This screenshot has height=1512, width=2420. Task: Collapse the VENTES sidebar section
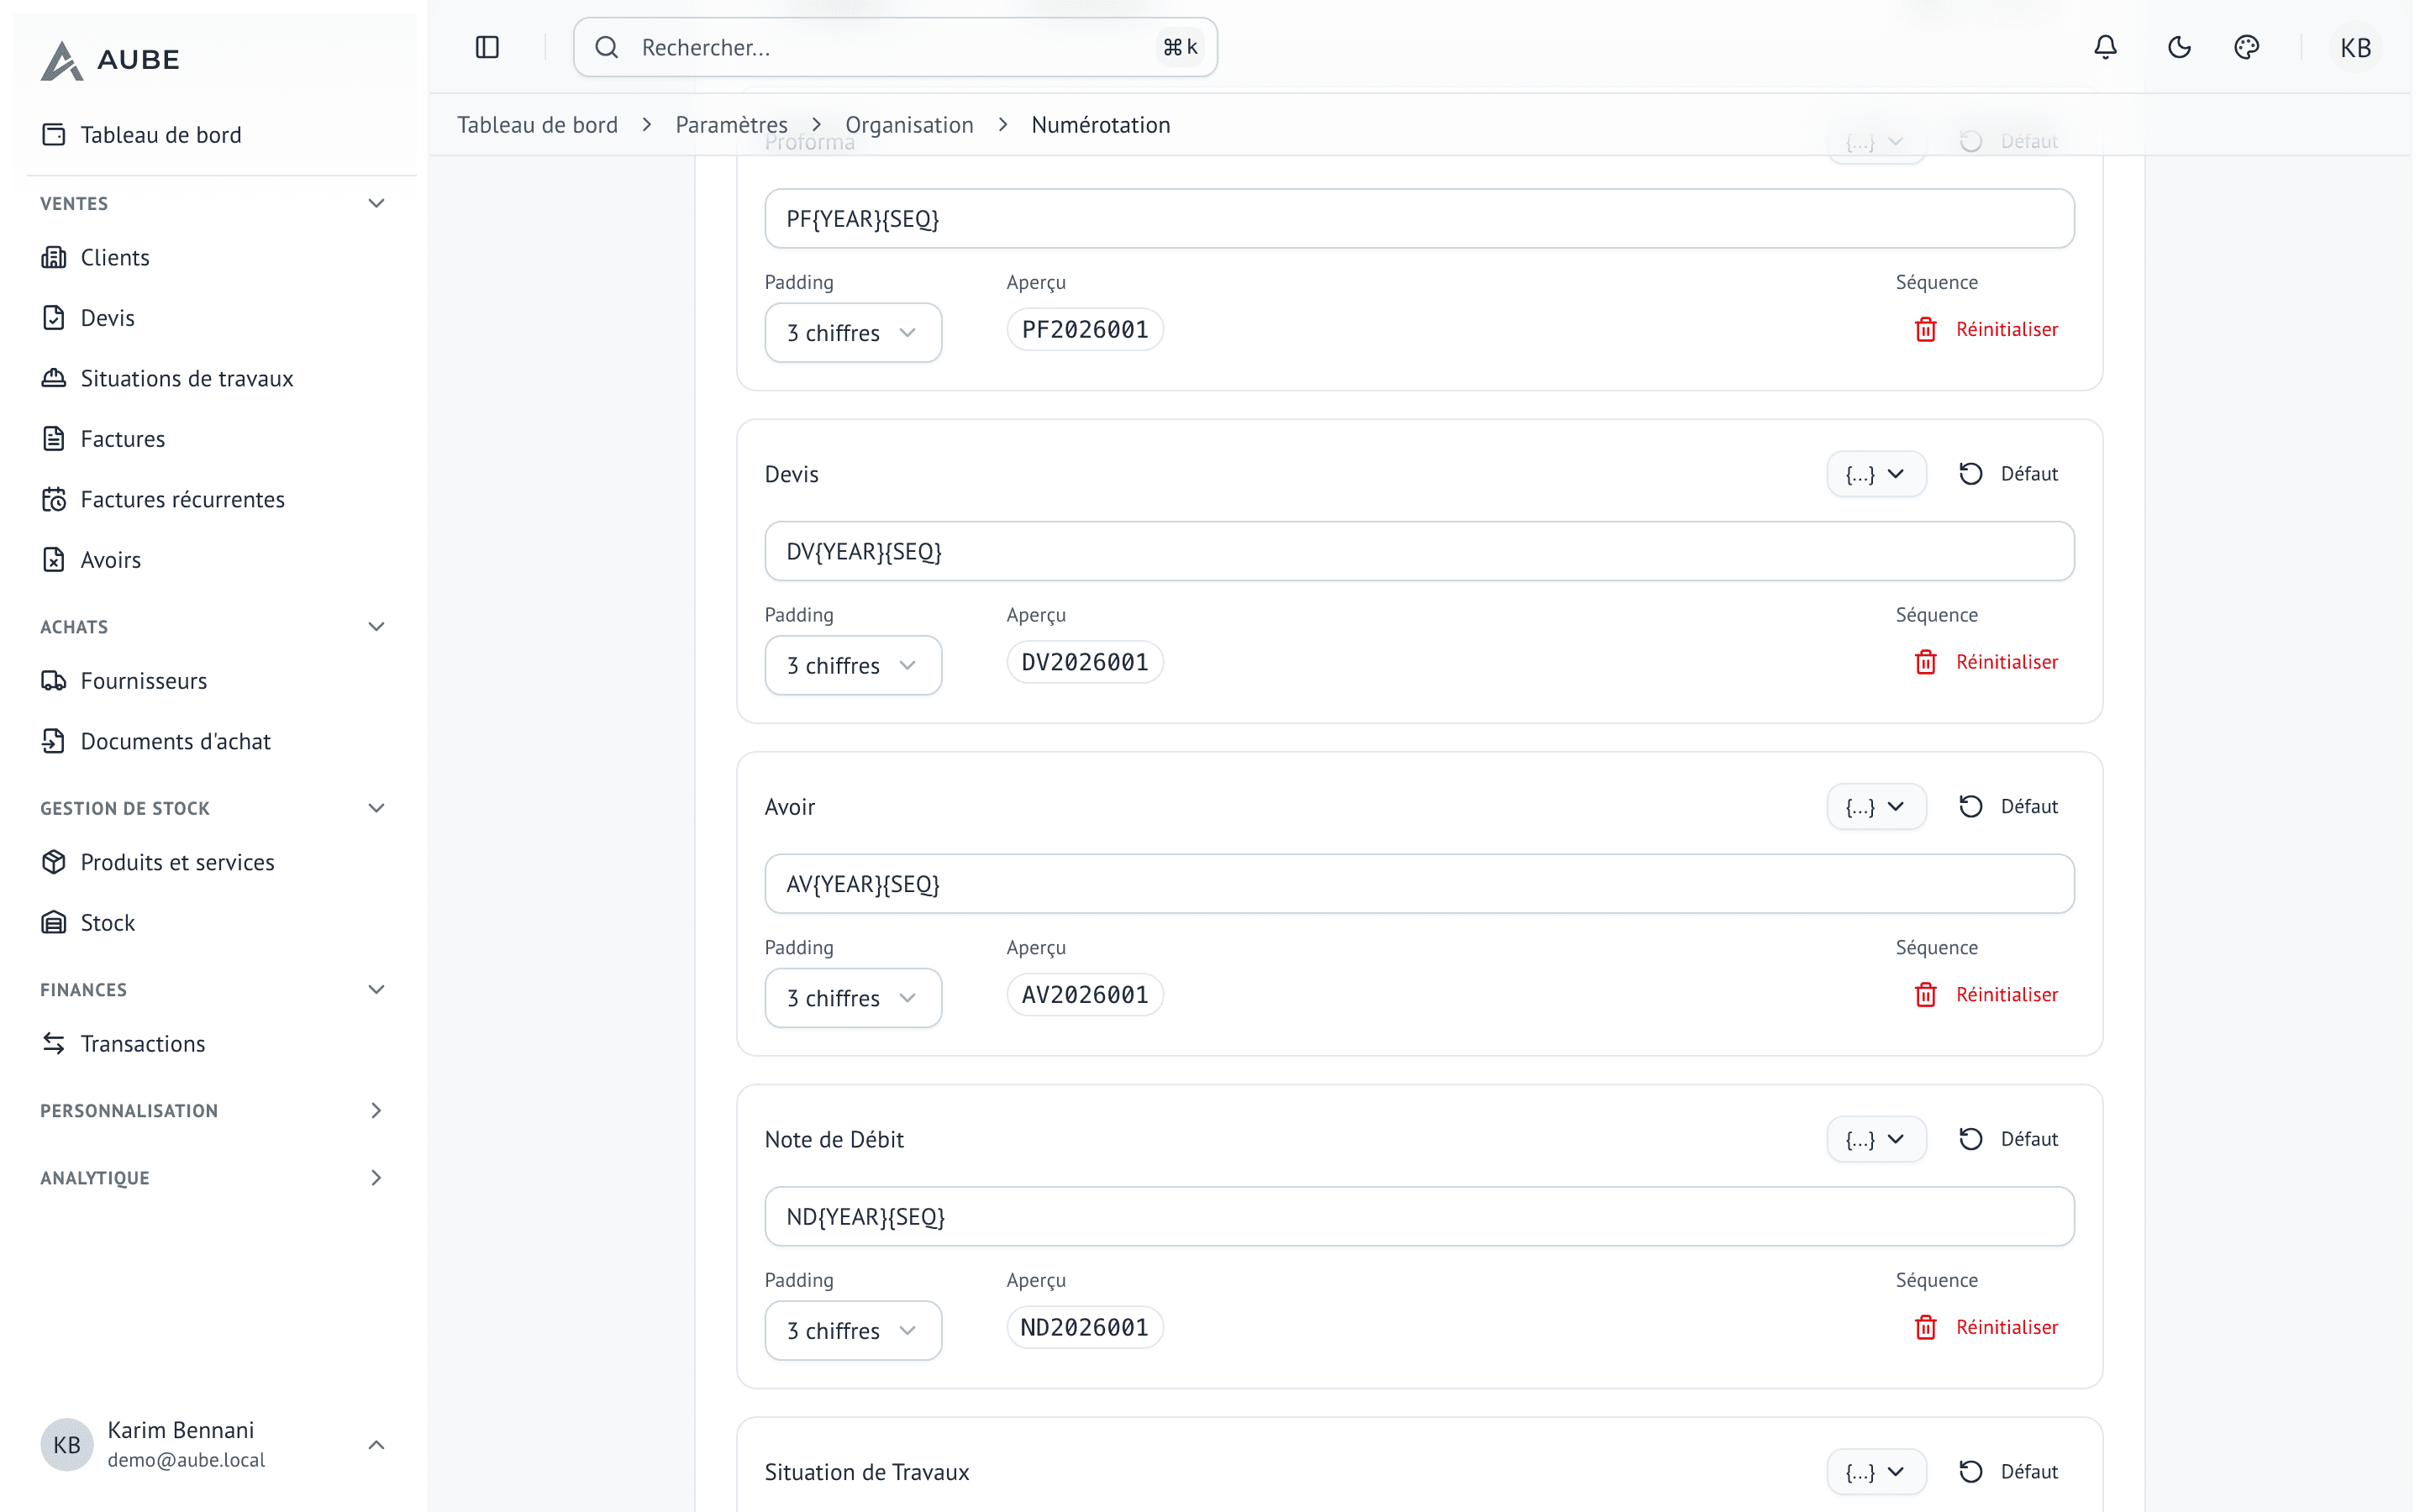[x=376, y=204]
